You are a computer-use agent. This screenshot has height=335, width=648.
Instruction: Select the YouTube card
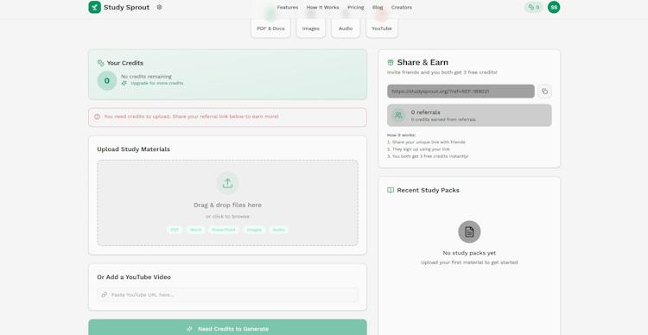(x=382, y=28)
